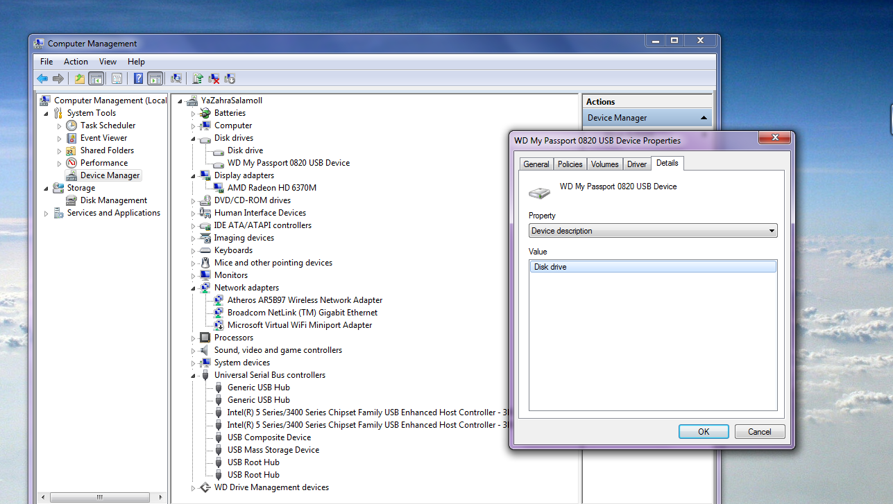Open the Action menu

point(76,62)
